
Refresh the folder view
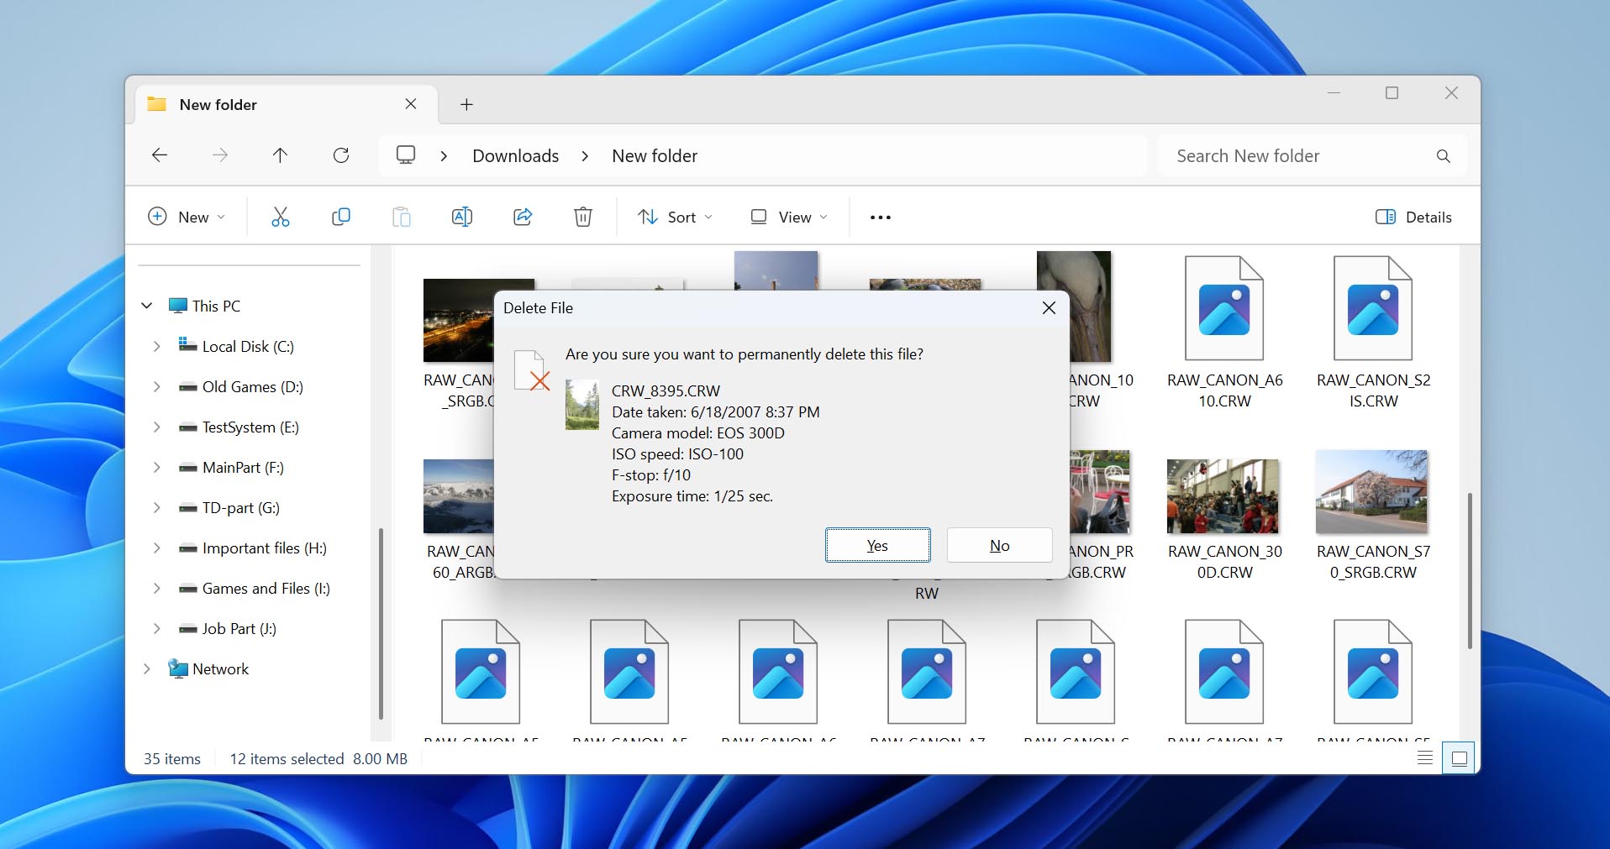(341, 155)
